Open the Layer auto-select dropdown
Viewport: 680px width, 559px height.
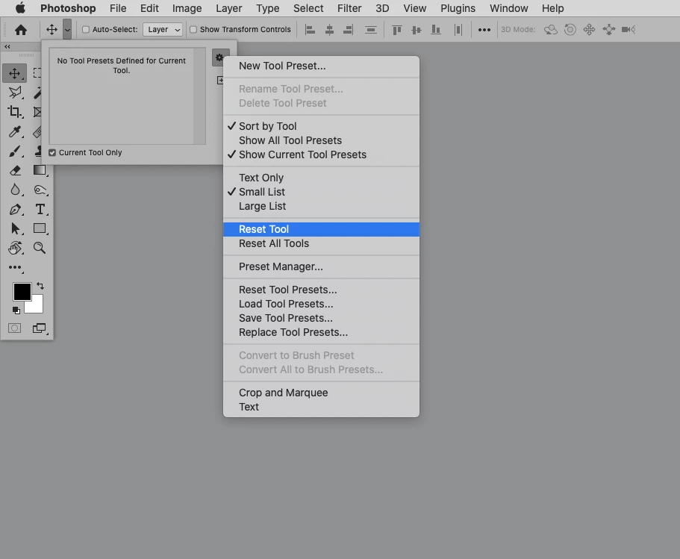click(163, 30)
